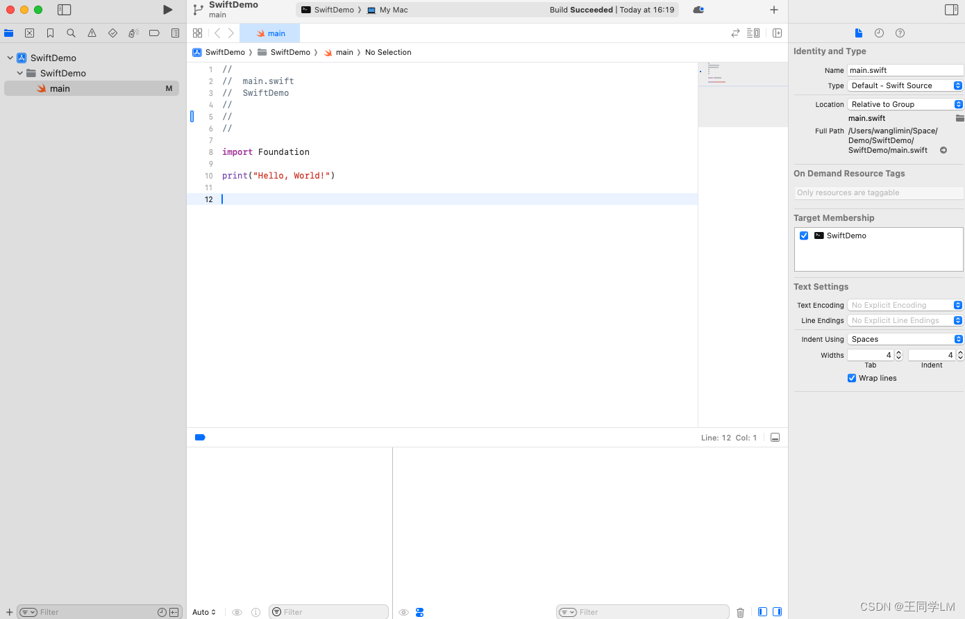Toggle Quick Look eye in the variables view
Viewport: 965px width, 619px height.
tap(237, 612)
